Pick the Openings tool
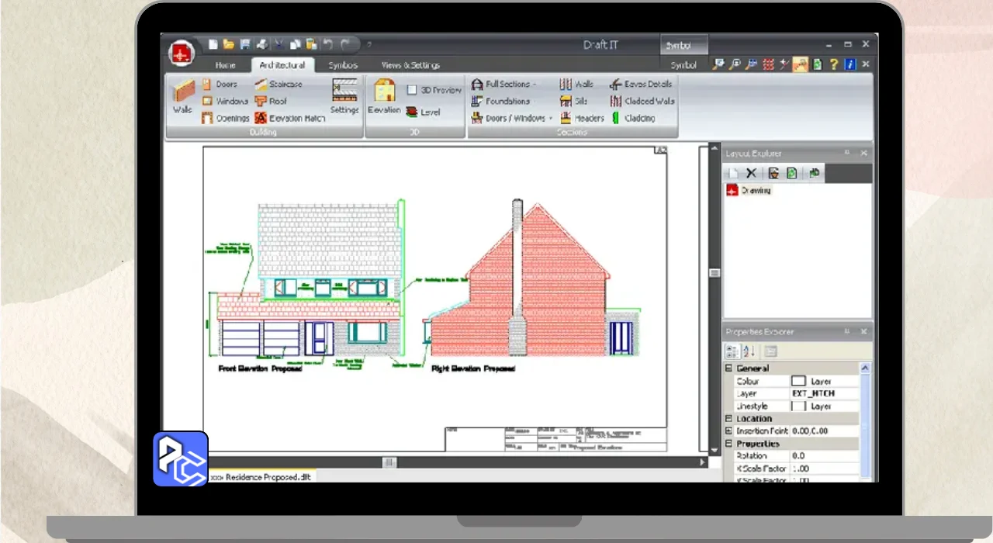 click(x=226, y=118)
